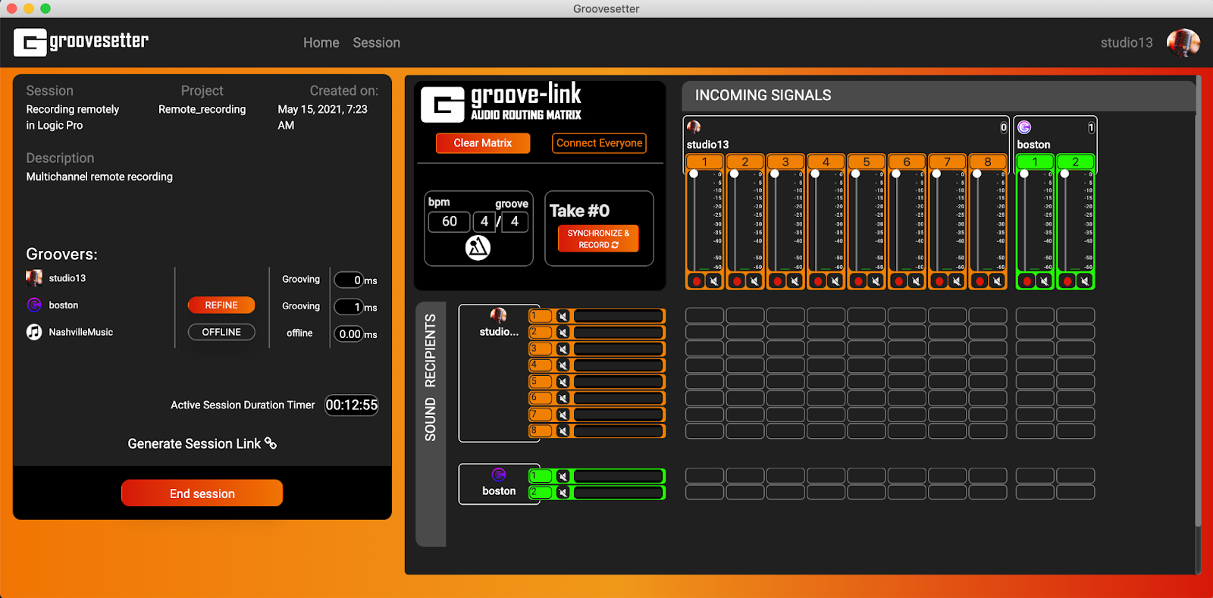The image size is (1213, 598).
Task: Mute studio13 incoming channel 5
Action: click(876, 281)
